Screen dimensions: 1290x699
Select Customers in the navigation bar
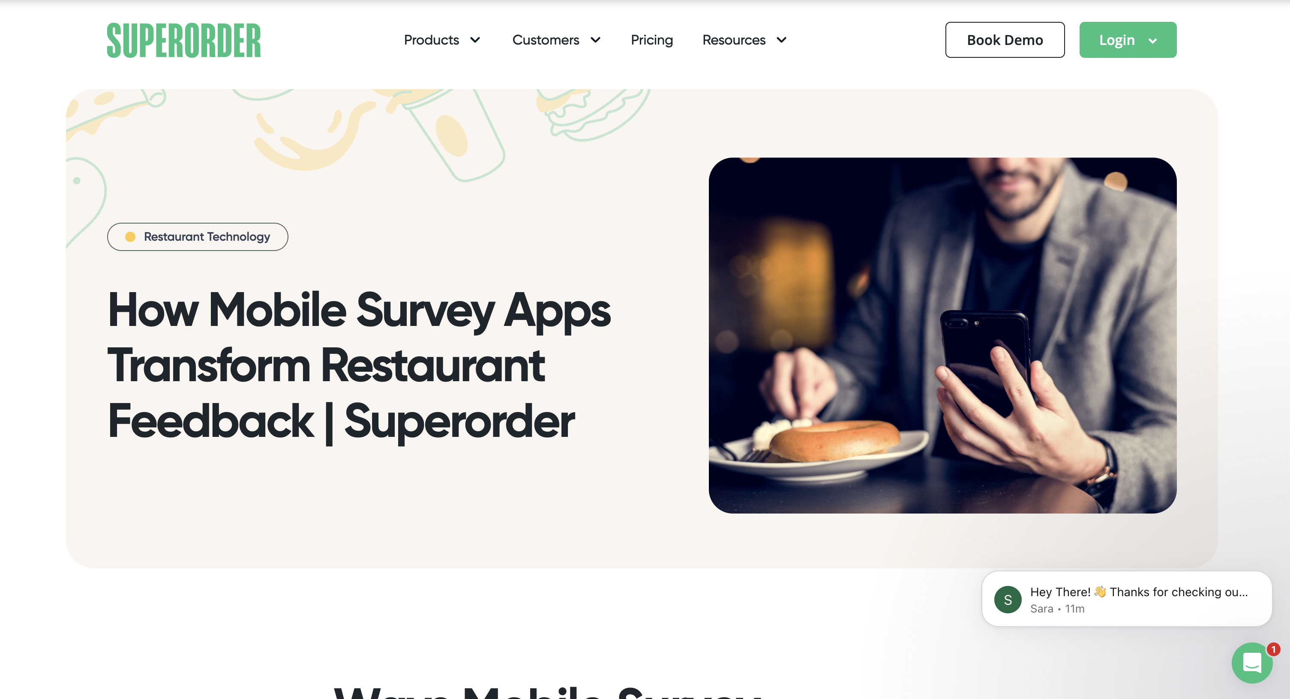click(545, 40)
